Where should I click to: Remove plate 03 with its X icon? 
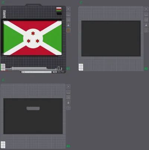click(x=68, y=87)
